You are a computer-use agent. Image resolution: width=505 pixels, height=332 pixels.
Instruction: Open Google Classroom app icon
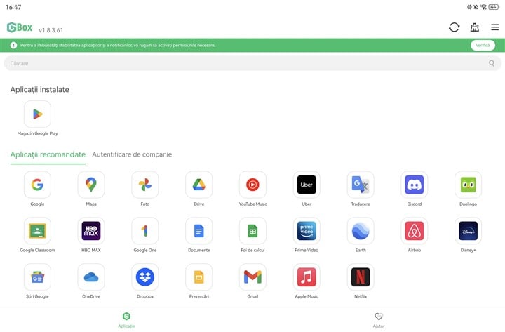tap(37, 231)
